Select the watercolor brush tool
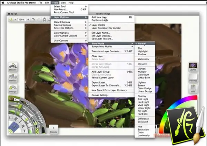 tap(25, 103)
